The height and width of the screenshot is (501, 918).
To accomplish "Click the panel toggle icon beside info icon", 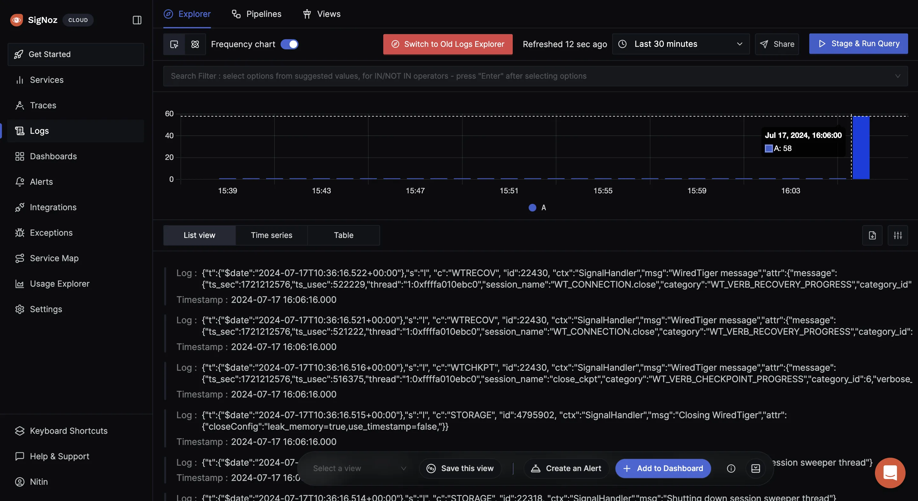I will (755, 469).
